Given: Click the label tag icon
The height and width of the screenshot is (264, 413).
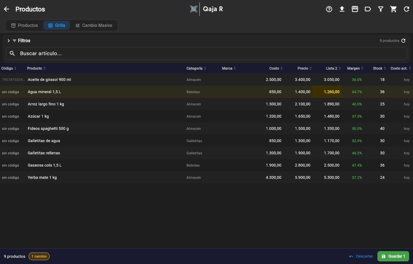Looking at the screenshot, I should (368, 9).
